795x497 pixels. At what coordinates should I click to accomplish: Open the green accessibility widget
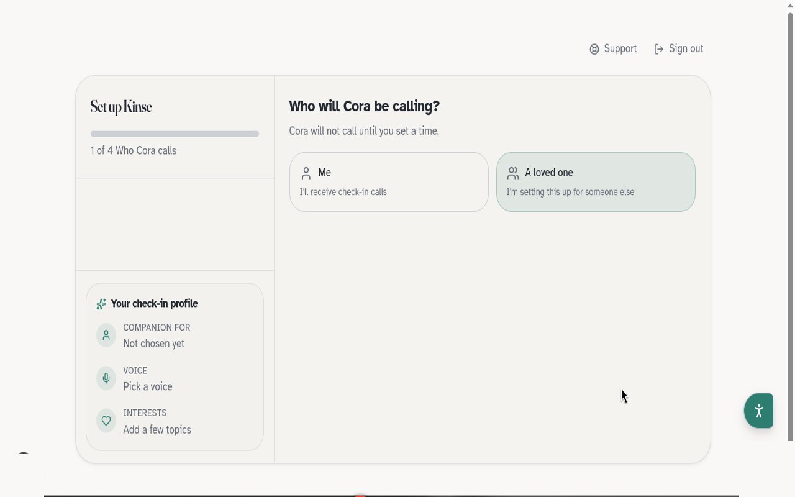pos(759,411)
